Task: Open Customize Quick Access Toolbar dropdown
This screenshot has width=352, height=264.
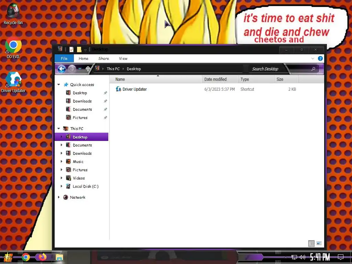Action: [x=85, y=50]
